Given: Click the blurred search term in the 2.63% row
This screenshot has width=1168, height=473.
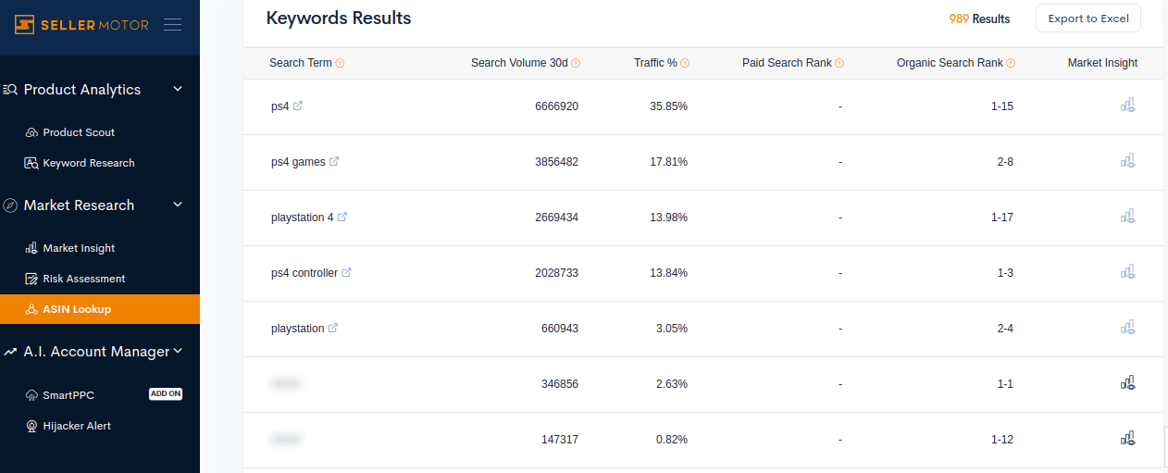Looking at the screenshot, I should coord(287,383).
